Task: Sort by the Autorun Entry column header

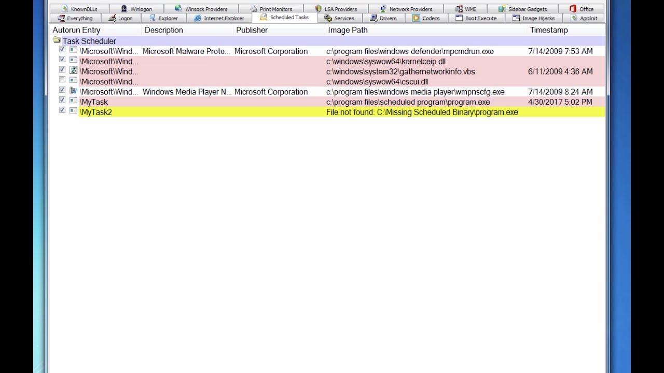Action: [95, 30]
